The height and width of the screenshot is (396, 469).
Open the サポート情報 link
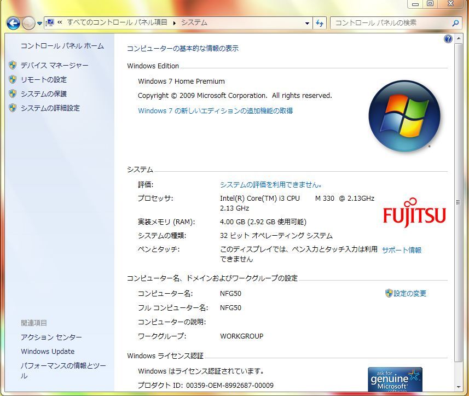pyautogui.click(x=402, y=250)
